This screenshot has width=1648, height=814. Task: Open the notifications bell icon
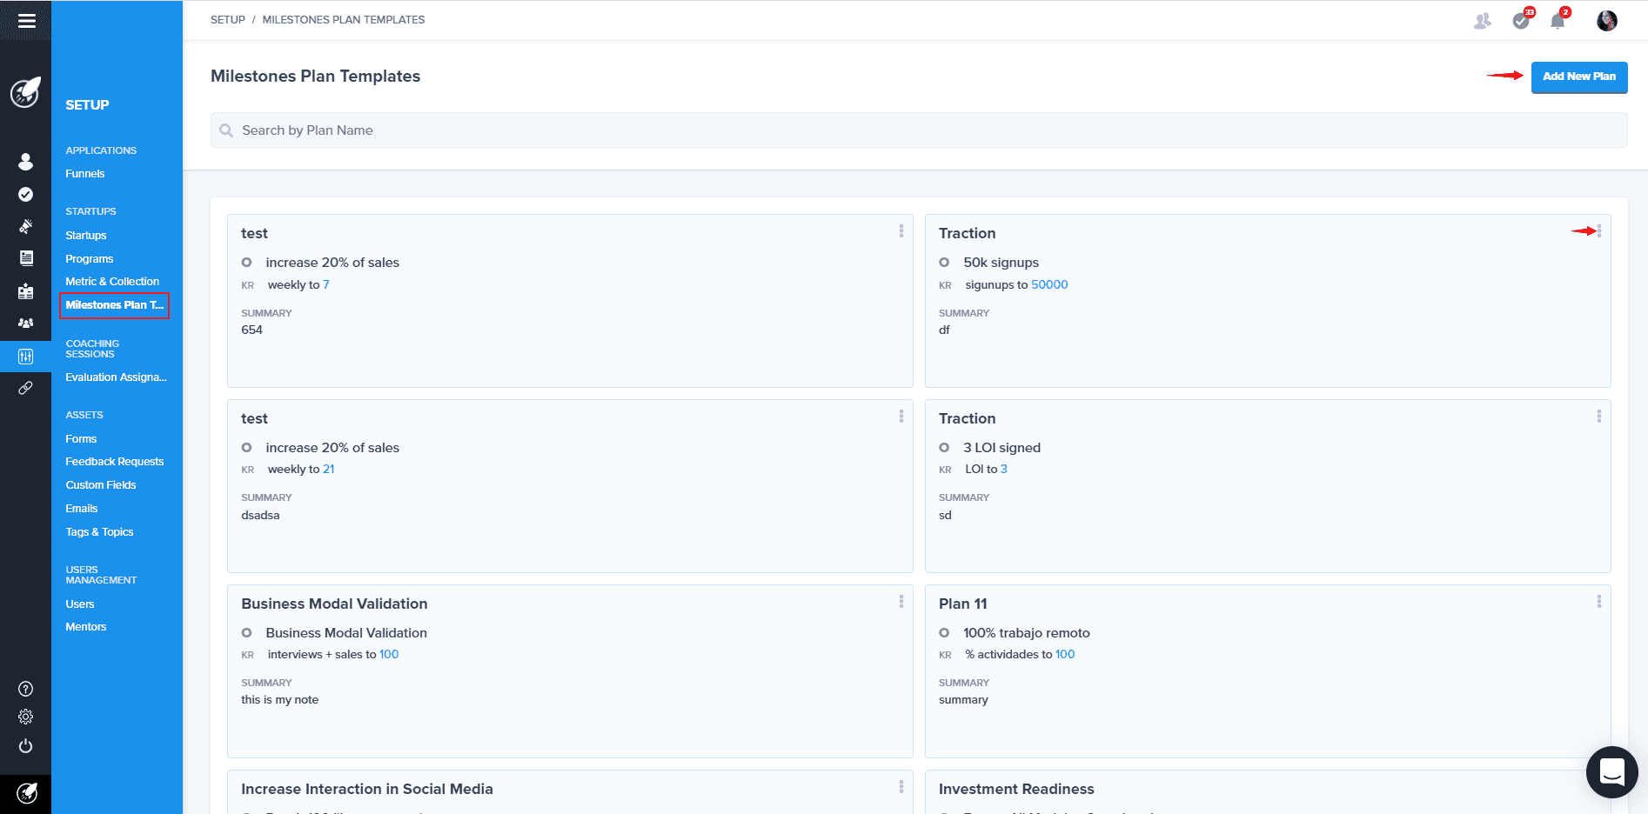pos(1558,20)
